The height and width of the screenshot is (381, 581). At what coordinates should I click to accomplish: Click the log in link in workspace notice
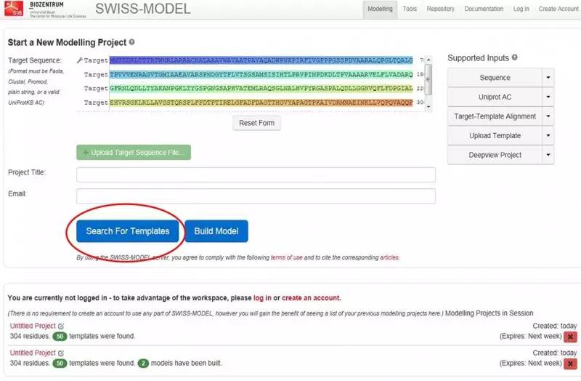(x=262, y=298)
